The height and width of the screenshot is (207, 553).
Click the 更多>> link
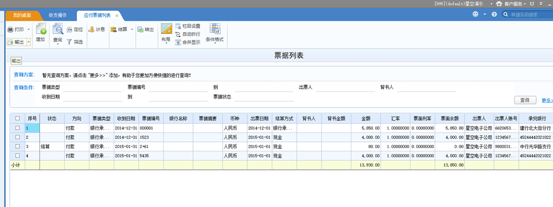click(x=547, y=100)
